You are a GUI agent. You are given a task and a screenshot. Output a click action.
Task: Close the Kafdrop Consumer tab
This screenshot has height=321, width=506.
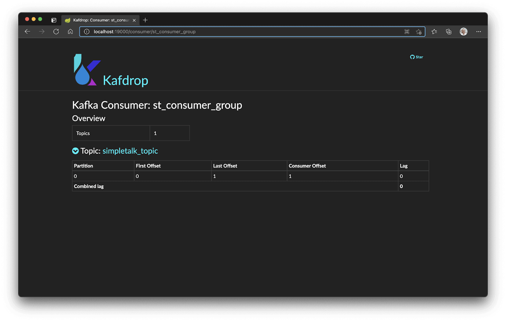point(134,20)
